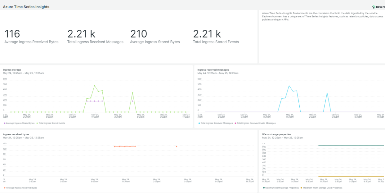Click the 116 Average Ingress Received Bytes value

12,34
